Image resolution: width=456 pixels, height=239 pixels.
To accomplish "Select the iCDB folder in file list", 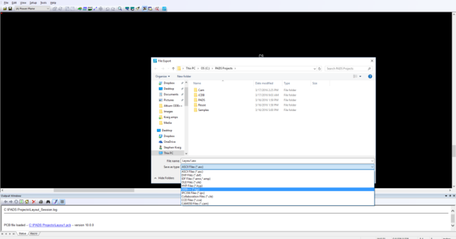I will 199,95.
